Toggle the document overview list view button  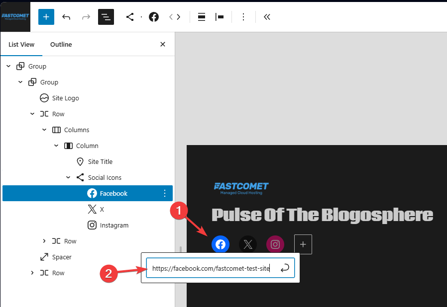pyautogui.click(x=106, y=17)
